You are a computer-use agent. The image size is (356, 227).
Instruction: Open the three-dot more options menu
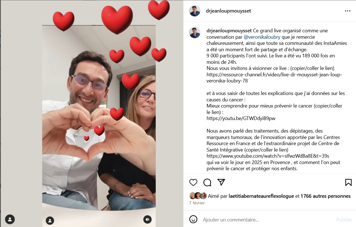pyautogui.click(x=348, y=11)
